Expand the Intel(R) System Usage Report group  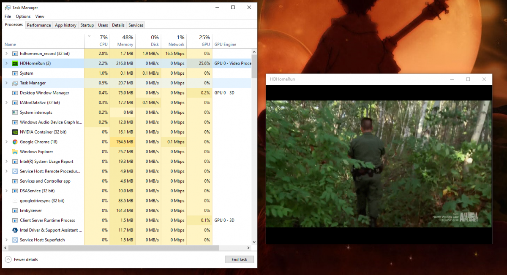click(6, 162)
